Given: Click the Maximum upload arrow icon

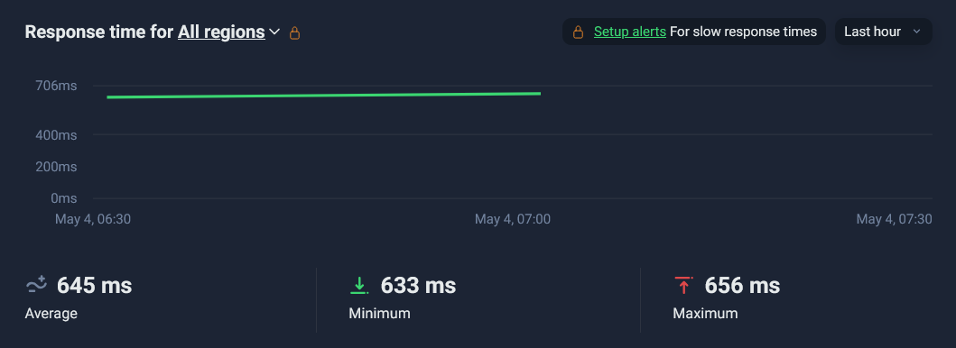Looking at the screenshot, I should pyautogui.click(x=683, y=285).
